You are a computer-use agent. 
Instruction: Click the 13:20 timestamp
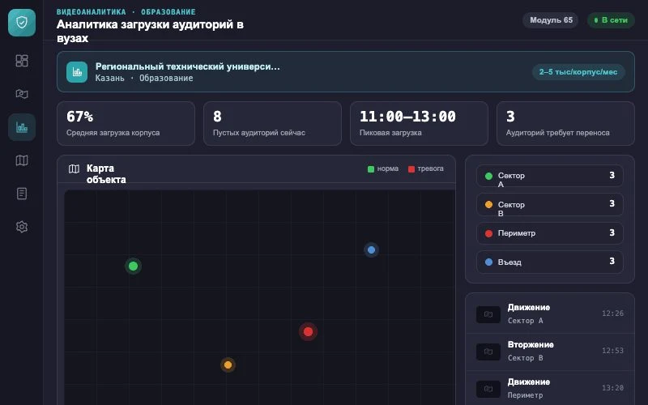point(612,388)
